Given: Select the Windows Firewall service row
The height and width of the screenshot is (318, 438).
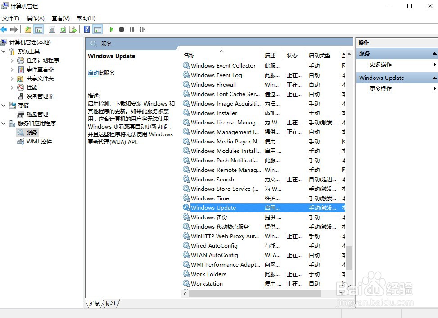Looking at the screenshot, I should coord(264,84).
